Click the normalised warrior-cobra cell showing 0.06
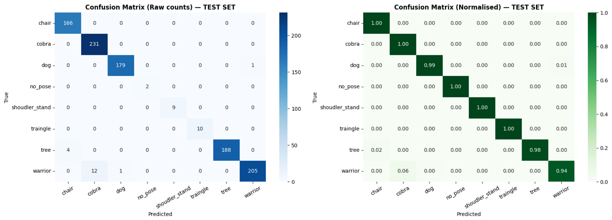 pyautogui.click(x=403, y=171)
